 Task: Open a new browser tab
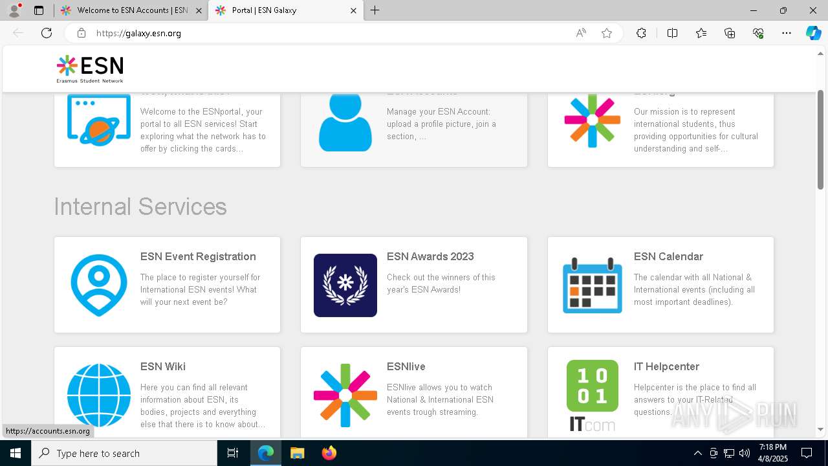click(375, 10)
